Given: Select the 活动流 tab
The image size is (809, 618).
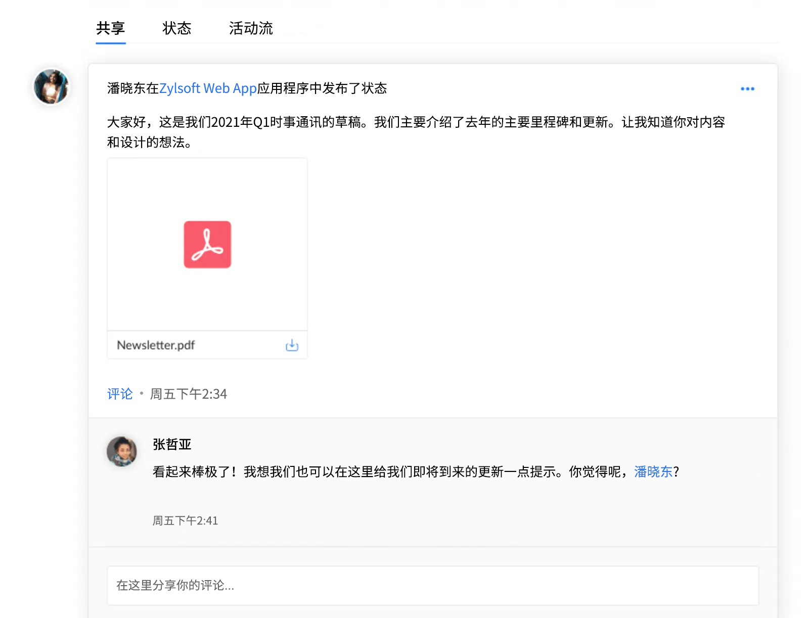Looking at the screenshot, I should pyautogui.click(x=250, y=28).
